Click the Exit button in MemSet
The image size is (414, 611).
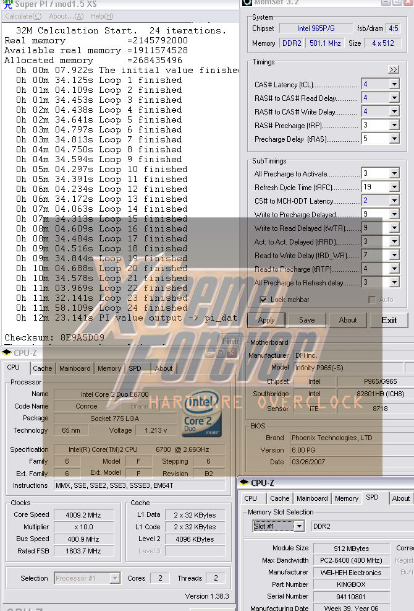pyautogui.click(x=389, y=320)
